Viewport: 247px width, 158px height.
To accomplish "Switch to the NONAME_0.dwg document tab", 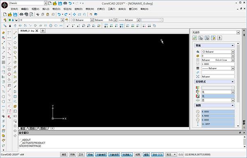I will tap(28, 31).
